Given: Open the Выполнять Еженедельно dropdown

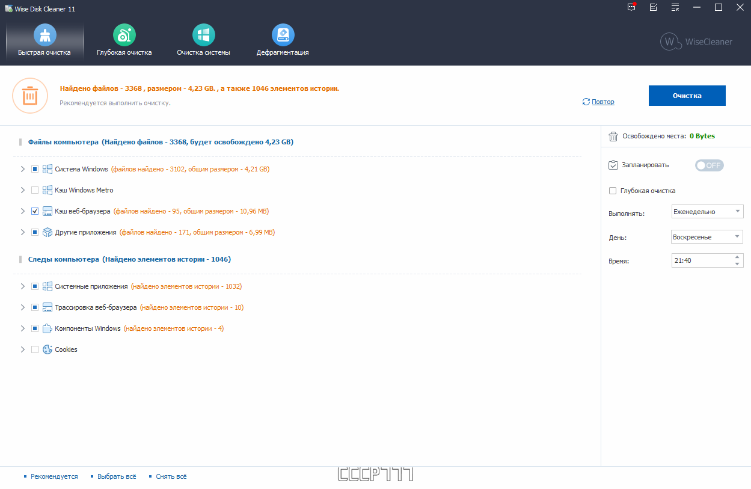Looking at the screenshot, I should click(708, 212).
